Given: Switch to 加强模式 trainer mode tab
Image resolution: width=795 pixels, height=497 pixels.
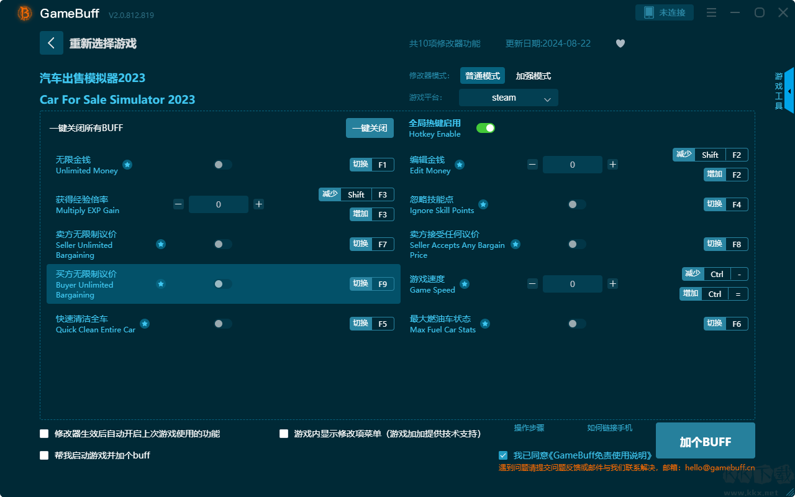Looking at the screenshot, I should point(534,76).
